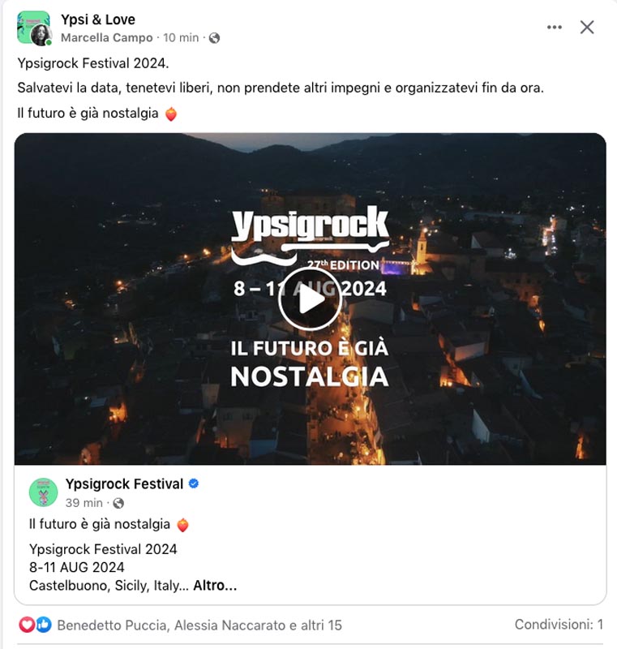Click the globe privacy icon beside 10 min

pos(214,38)
